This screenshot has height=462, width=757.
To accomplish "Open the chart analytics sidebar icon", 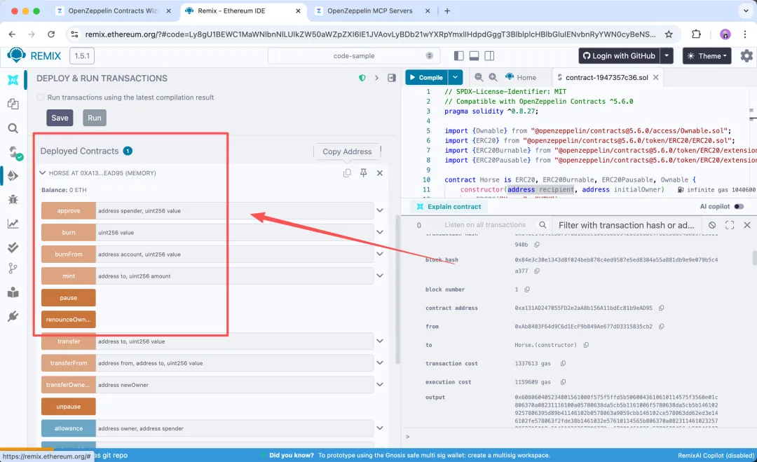I will pyautogui.click(x=13, y=224).
